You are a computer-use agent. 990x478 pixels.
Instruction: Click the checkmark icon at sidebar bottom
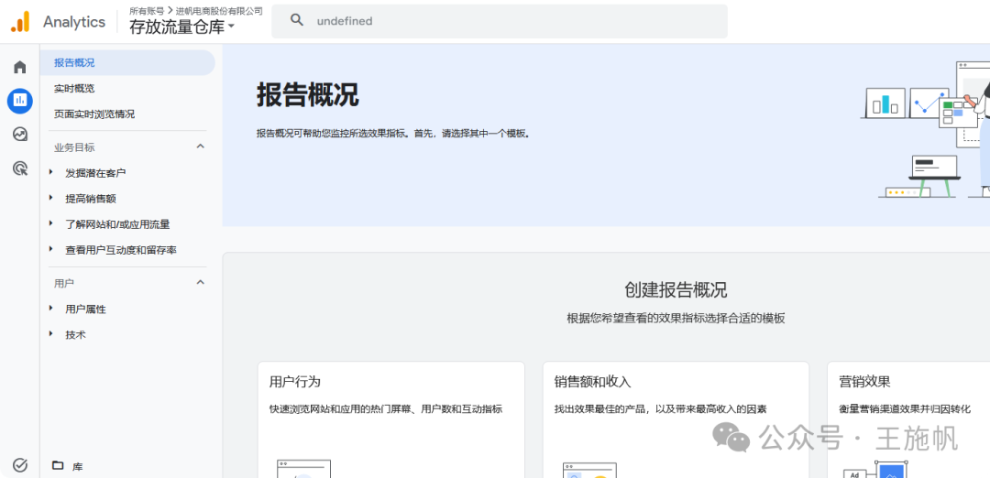[20, 465]
